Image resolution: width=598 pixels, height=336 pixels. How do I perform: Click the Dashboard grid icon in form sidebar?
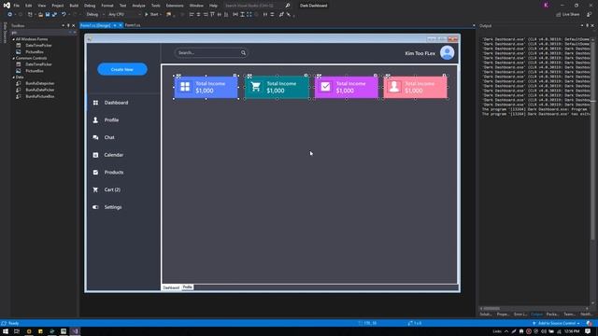pyautogui.click(x=95, y=103)
